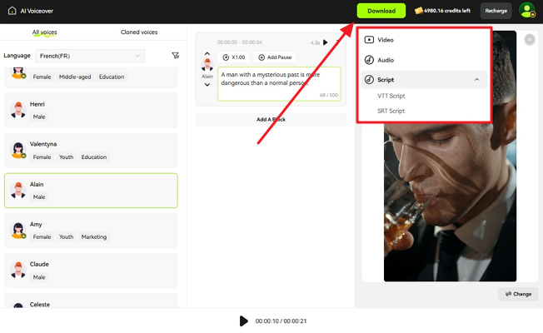Image resolution: width=543 pixels, height=333 pixels.
Task: Click the Marketing tag under Amy
Action: pos(94,236)
